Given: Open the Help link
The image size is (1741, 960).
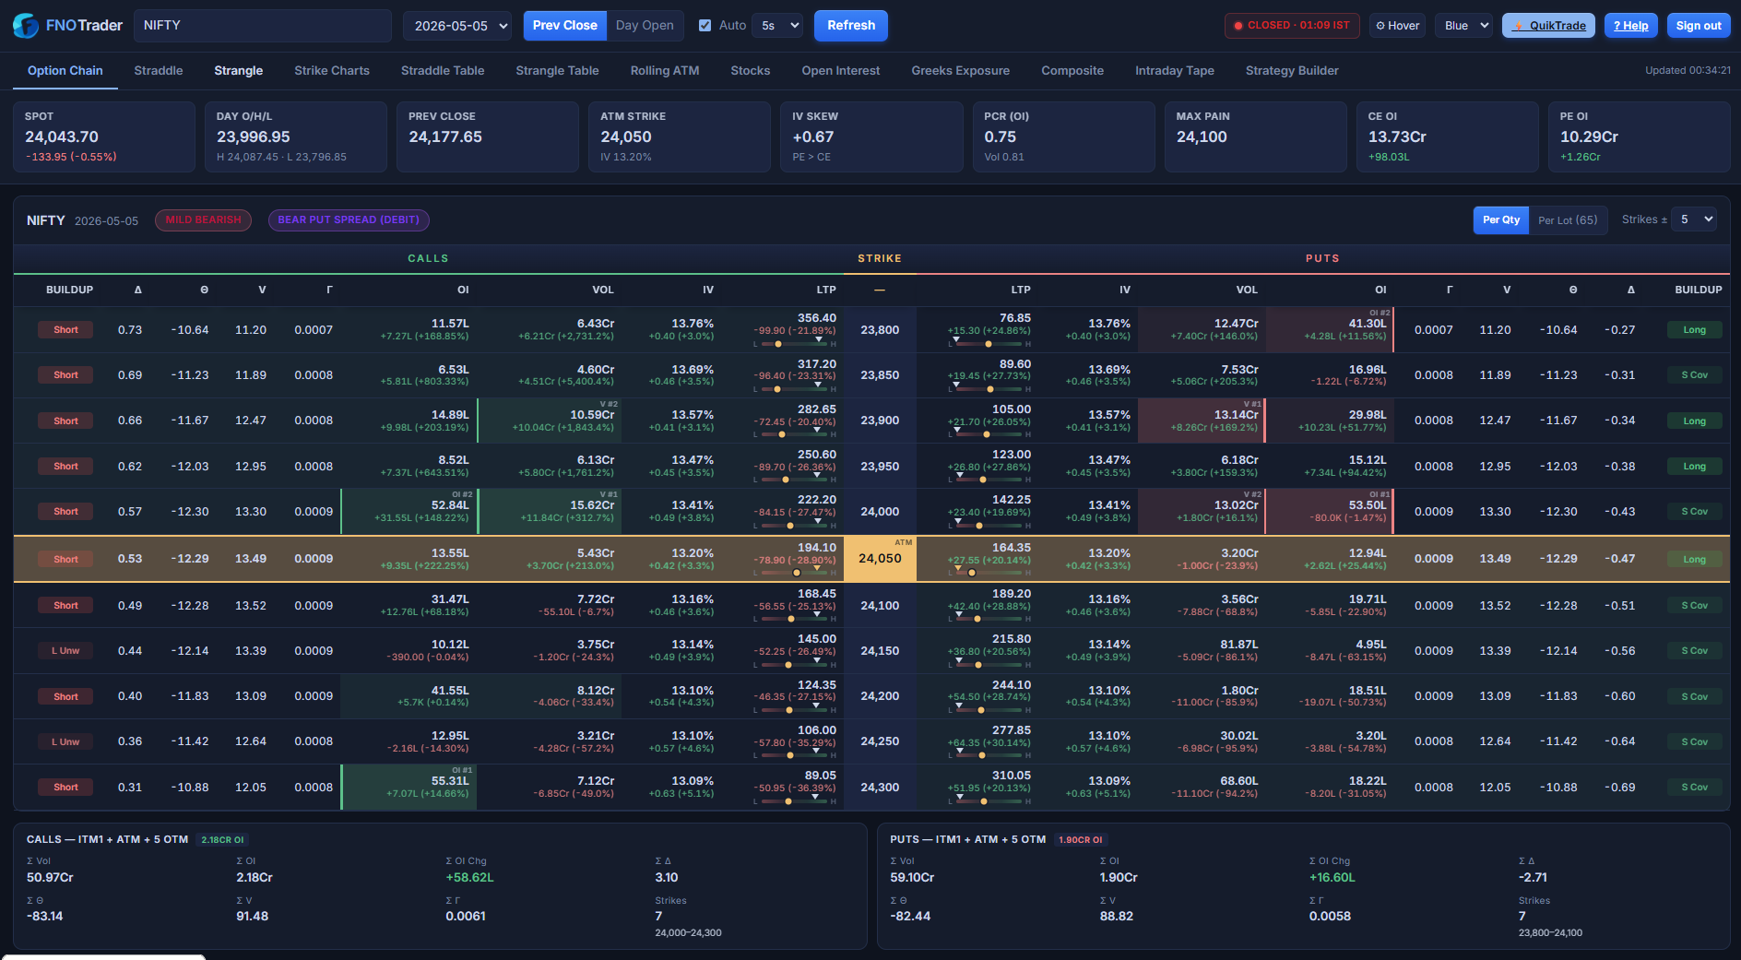Looking at the screenshot, I should tap(1631, 26).
